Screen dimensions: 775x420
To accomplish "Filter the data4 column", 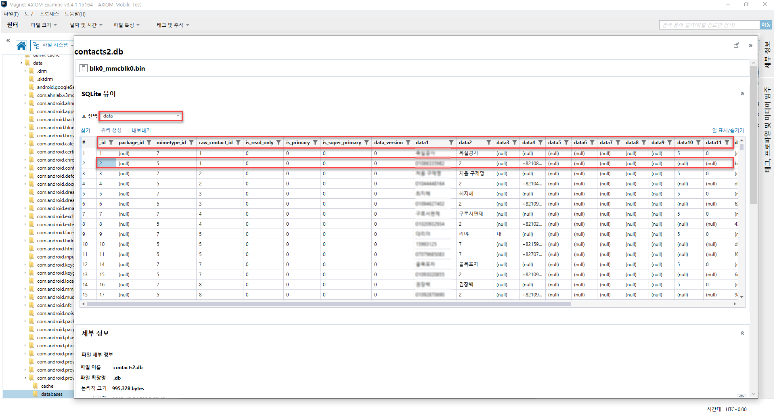I will [540, 143].
